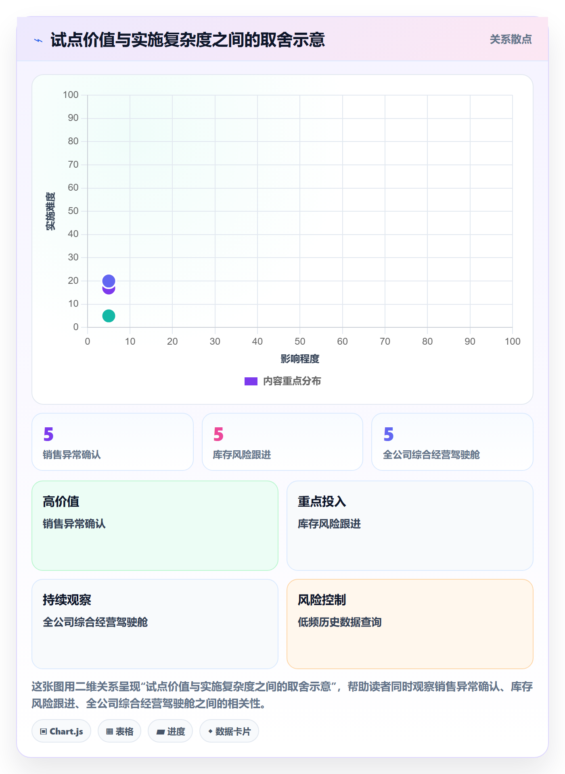
Task: Select the blue scatter point near 20
Action: tap(109, 281)
